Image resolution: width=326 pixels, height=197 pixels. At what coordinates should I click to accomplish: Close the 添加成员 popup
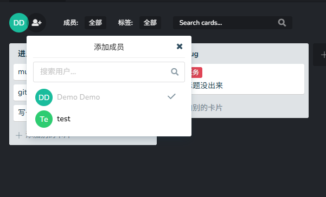180,47
